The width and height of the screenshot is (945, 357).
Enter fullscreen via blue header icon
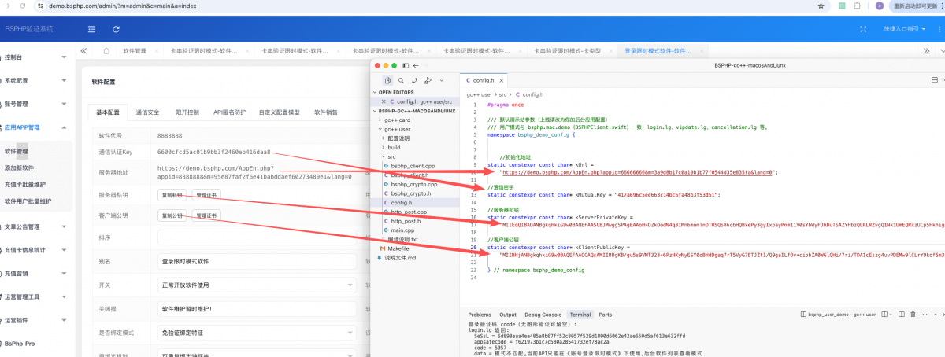pos(863,29)
